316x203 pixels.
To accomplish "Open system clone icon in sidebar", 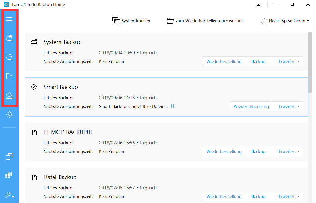I will point(9,175).
